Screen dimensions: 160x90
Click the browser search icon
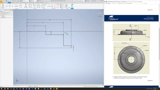point(11,10)
